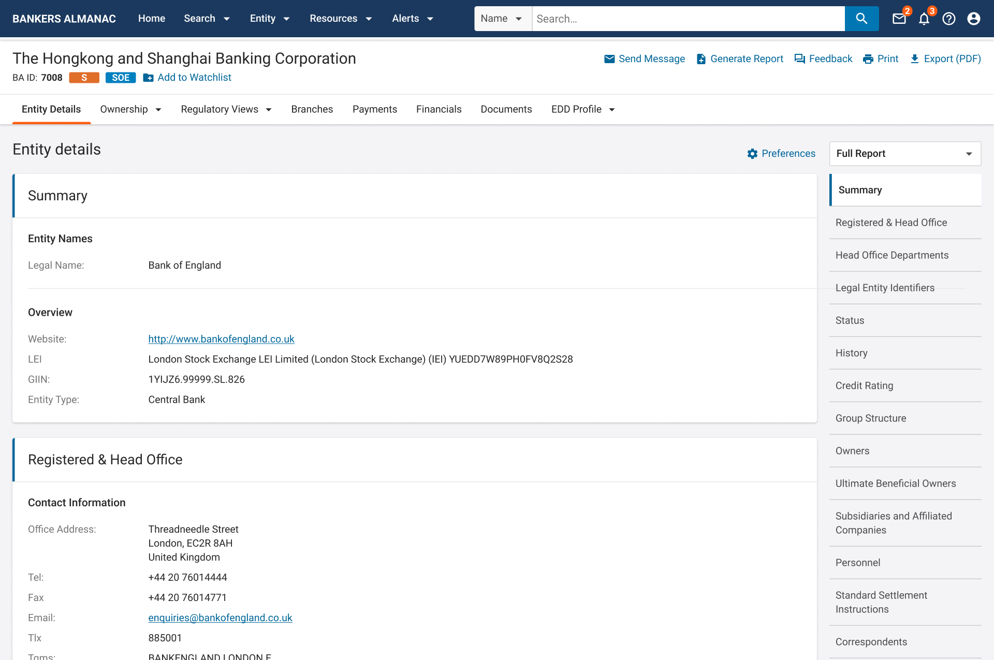Click the Generate Report link
Viewport: 994px width, 660px height.
click(x=747, y=59)
